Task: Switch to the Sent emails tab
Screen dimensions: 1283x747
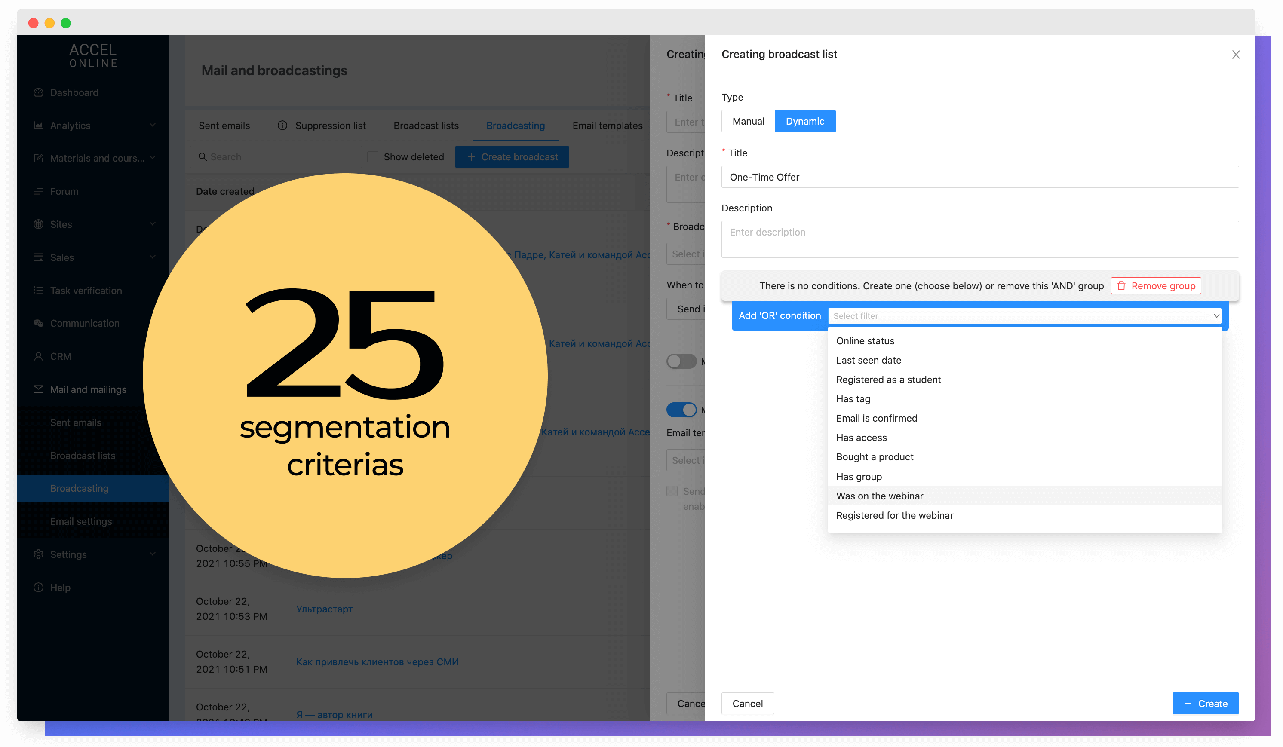Action: 224,125
